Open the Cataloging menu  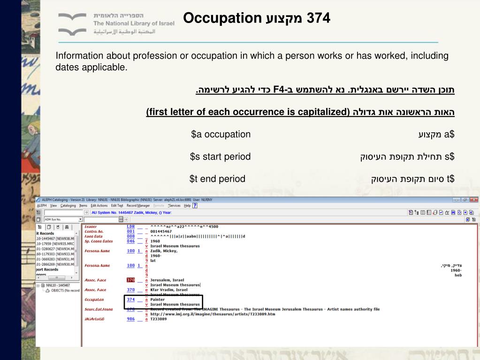pyautogui.click(x=68, y=206)
